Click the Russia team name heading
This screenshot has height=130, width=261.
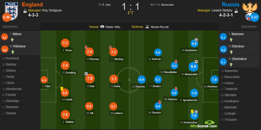click(x=231, y=5)
